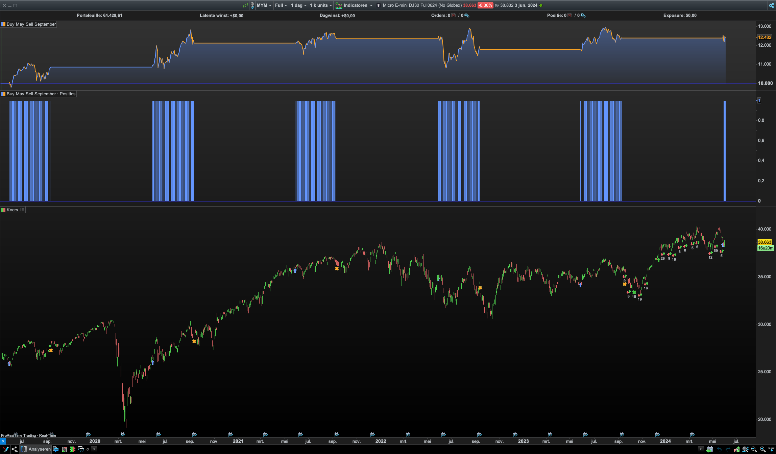Image resolution: width=776 pixels, height=454 pixels.
Task: Click the zoom in magnifier
Action: pyautogui.click(x=763, y=449)
